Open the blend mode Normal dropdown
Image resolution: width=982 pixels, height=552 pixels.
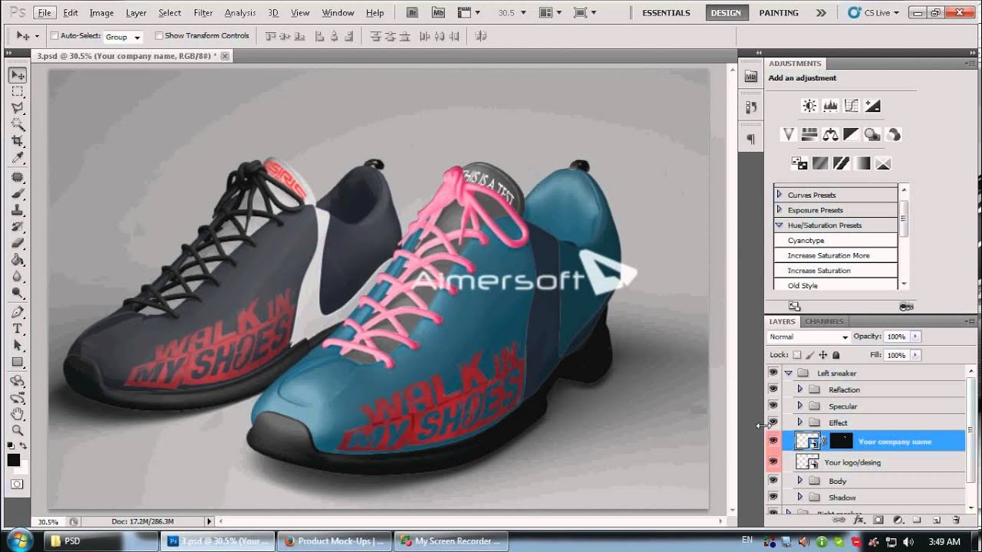809,337
